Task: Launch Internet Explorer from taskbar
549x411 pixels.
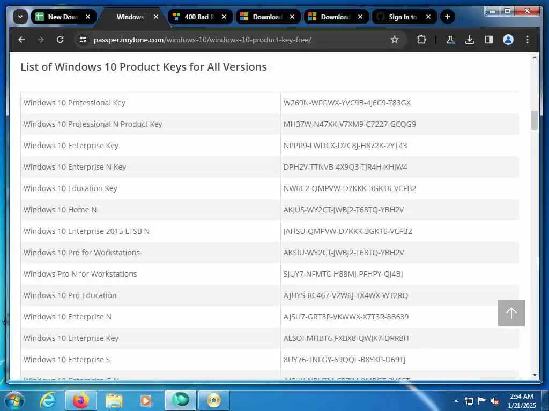Action: [48, 400]
